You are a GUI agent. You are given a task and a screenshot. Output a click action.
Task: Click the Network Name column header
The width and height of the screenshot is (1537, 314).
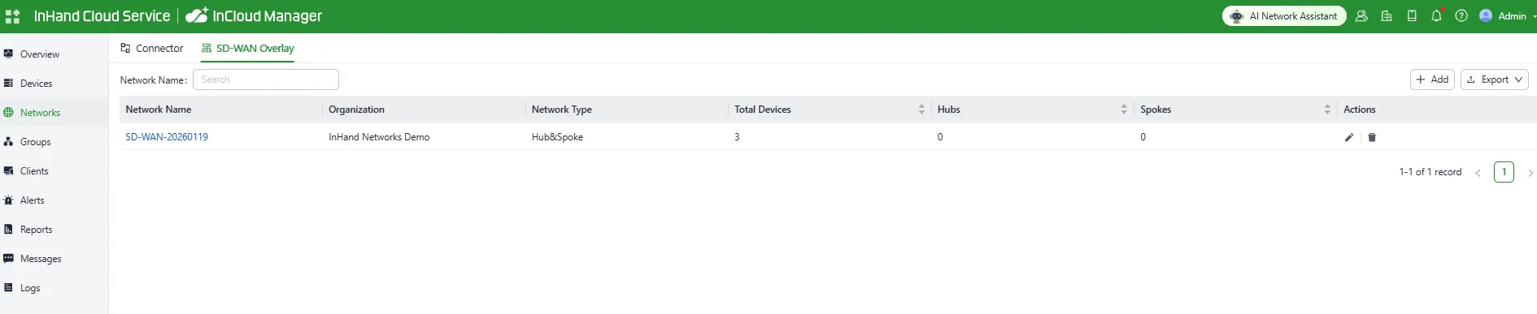coord(159,110)
